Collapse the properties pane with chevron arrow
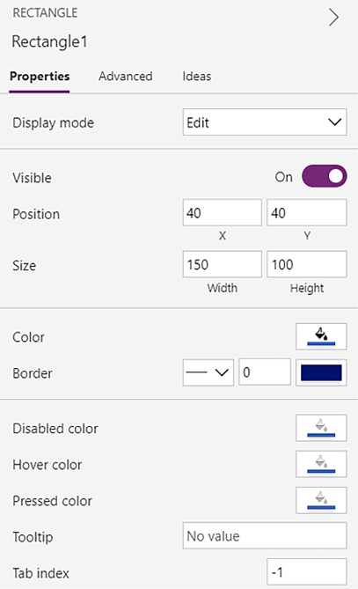Image resolution: width=358 pixels, height=589 pixels. coord(333,18)
